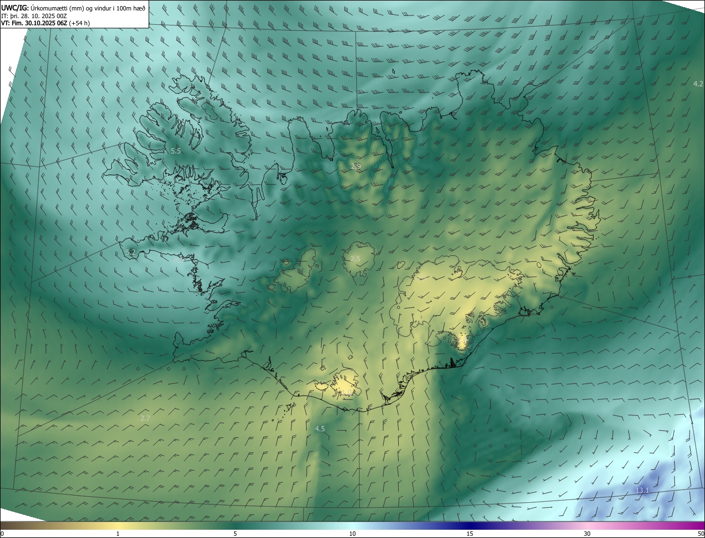This screenshot has height=538, width=705.
Task: Click the colorbar tick label 30
Action: pos(587,534)
